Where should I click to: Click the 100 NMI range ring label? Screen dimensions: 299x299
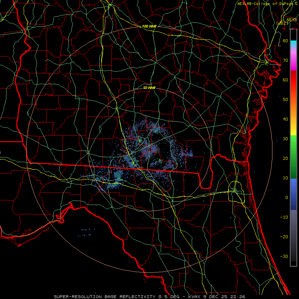(149, 26)
